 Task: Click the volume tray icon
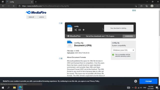[141, 88]
